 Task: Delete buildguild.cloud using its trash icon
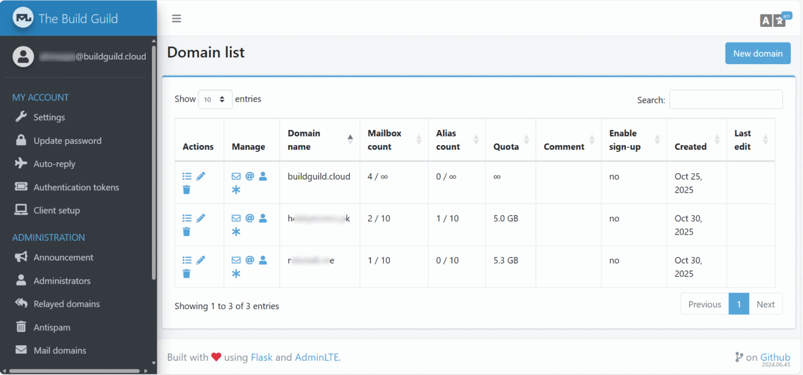point(186,190)
